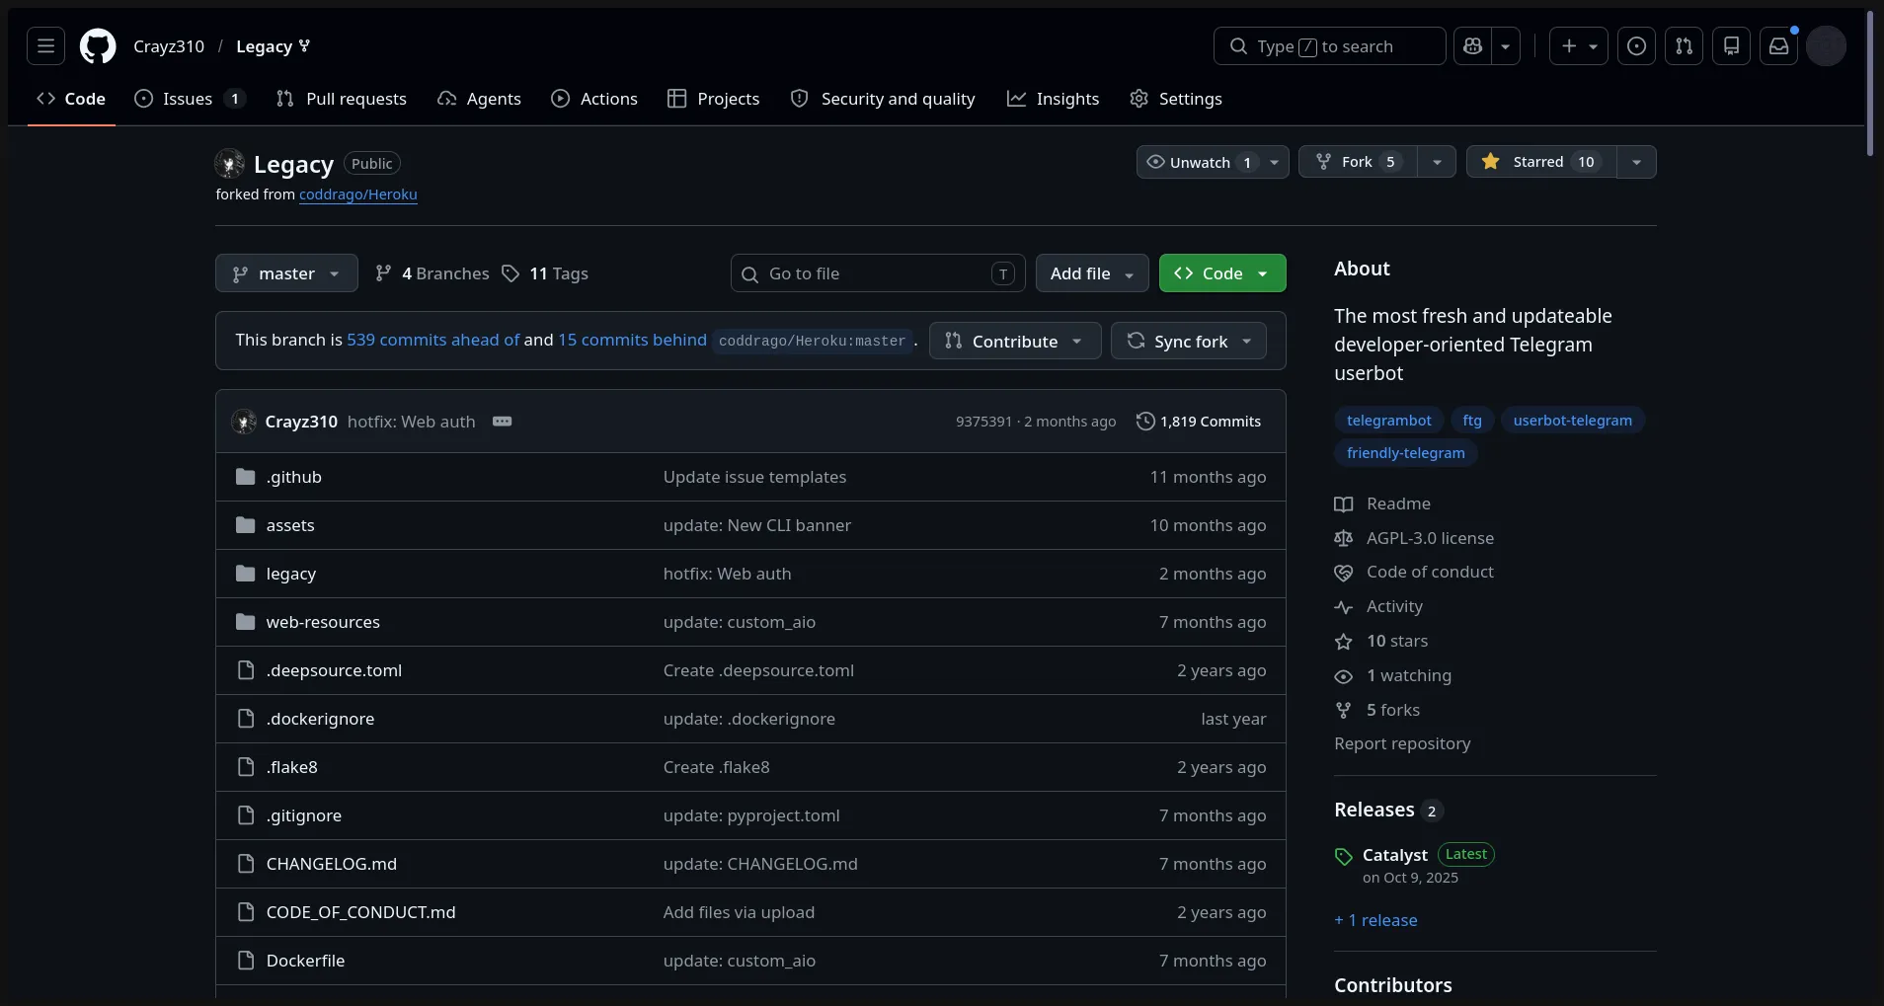1884x1006 pixels.
Task: Unstar the repository with Starred button
Action: tap(1541, 162)
